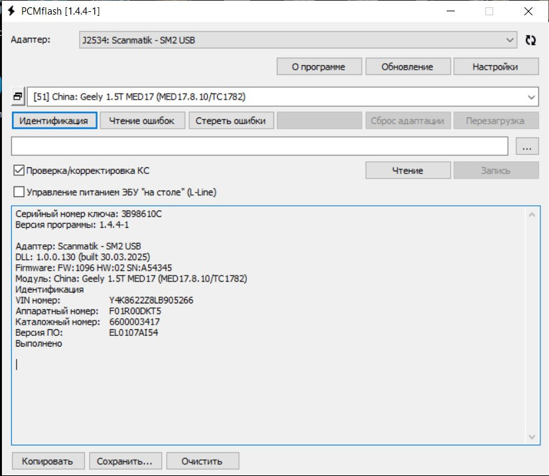Click the Обновление button
This screenshot has height=476, width=549.
[x=408, y=66]
